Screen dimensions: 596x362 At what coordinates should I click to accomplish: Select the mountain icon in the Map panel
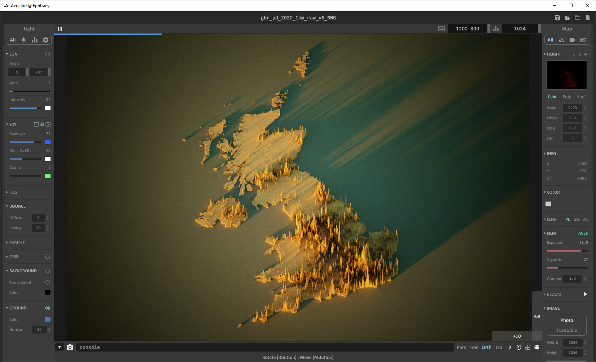tap(561, 40)
